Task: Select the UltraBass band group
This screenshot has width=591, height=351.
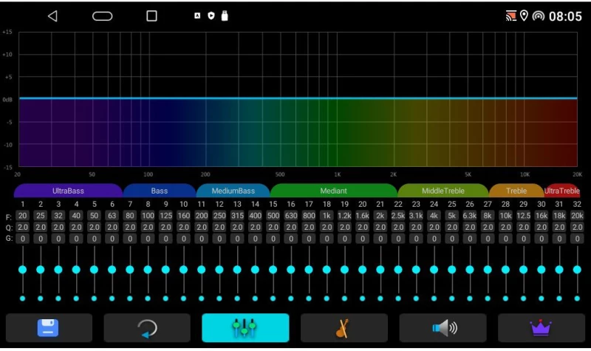Action: [68, 191]
